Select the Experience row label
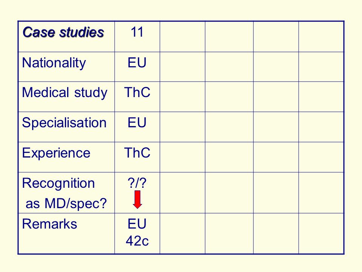The width and height of the screenshot is (362, 272). click(56, 153)
